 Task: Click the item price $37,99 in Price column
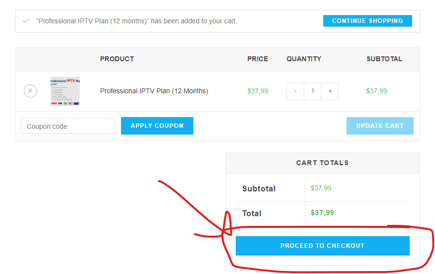(x=258, y=91)
